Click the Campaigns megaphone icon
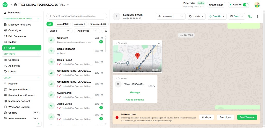This screenshot has width=265, height=128. (5, 30)
